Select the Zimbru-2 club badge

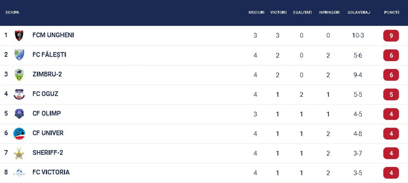(x=19, y=75)
